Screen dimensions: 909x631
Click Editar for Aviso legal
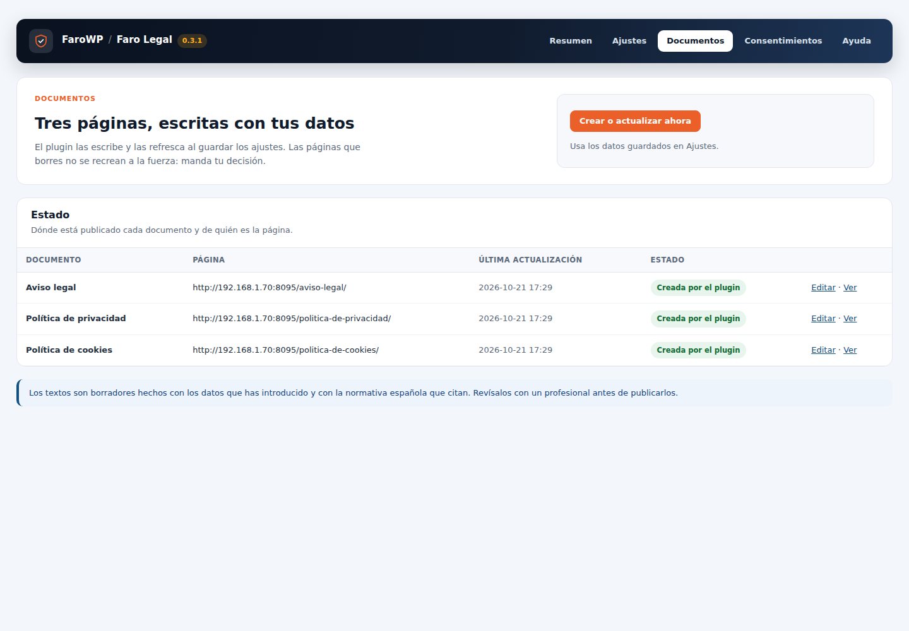(x=823, y=288)
